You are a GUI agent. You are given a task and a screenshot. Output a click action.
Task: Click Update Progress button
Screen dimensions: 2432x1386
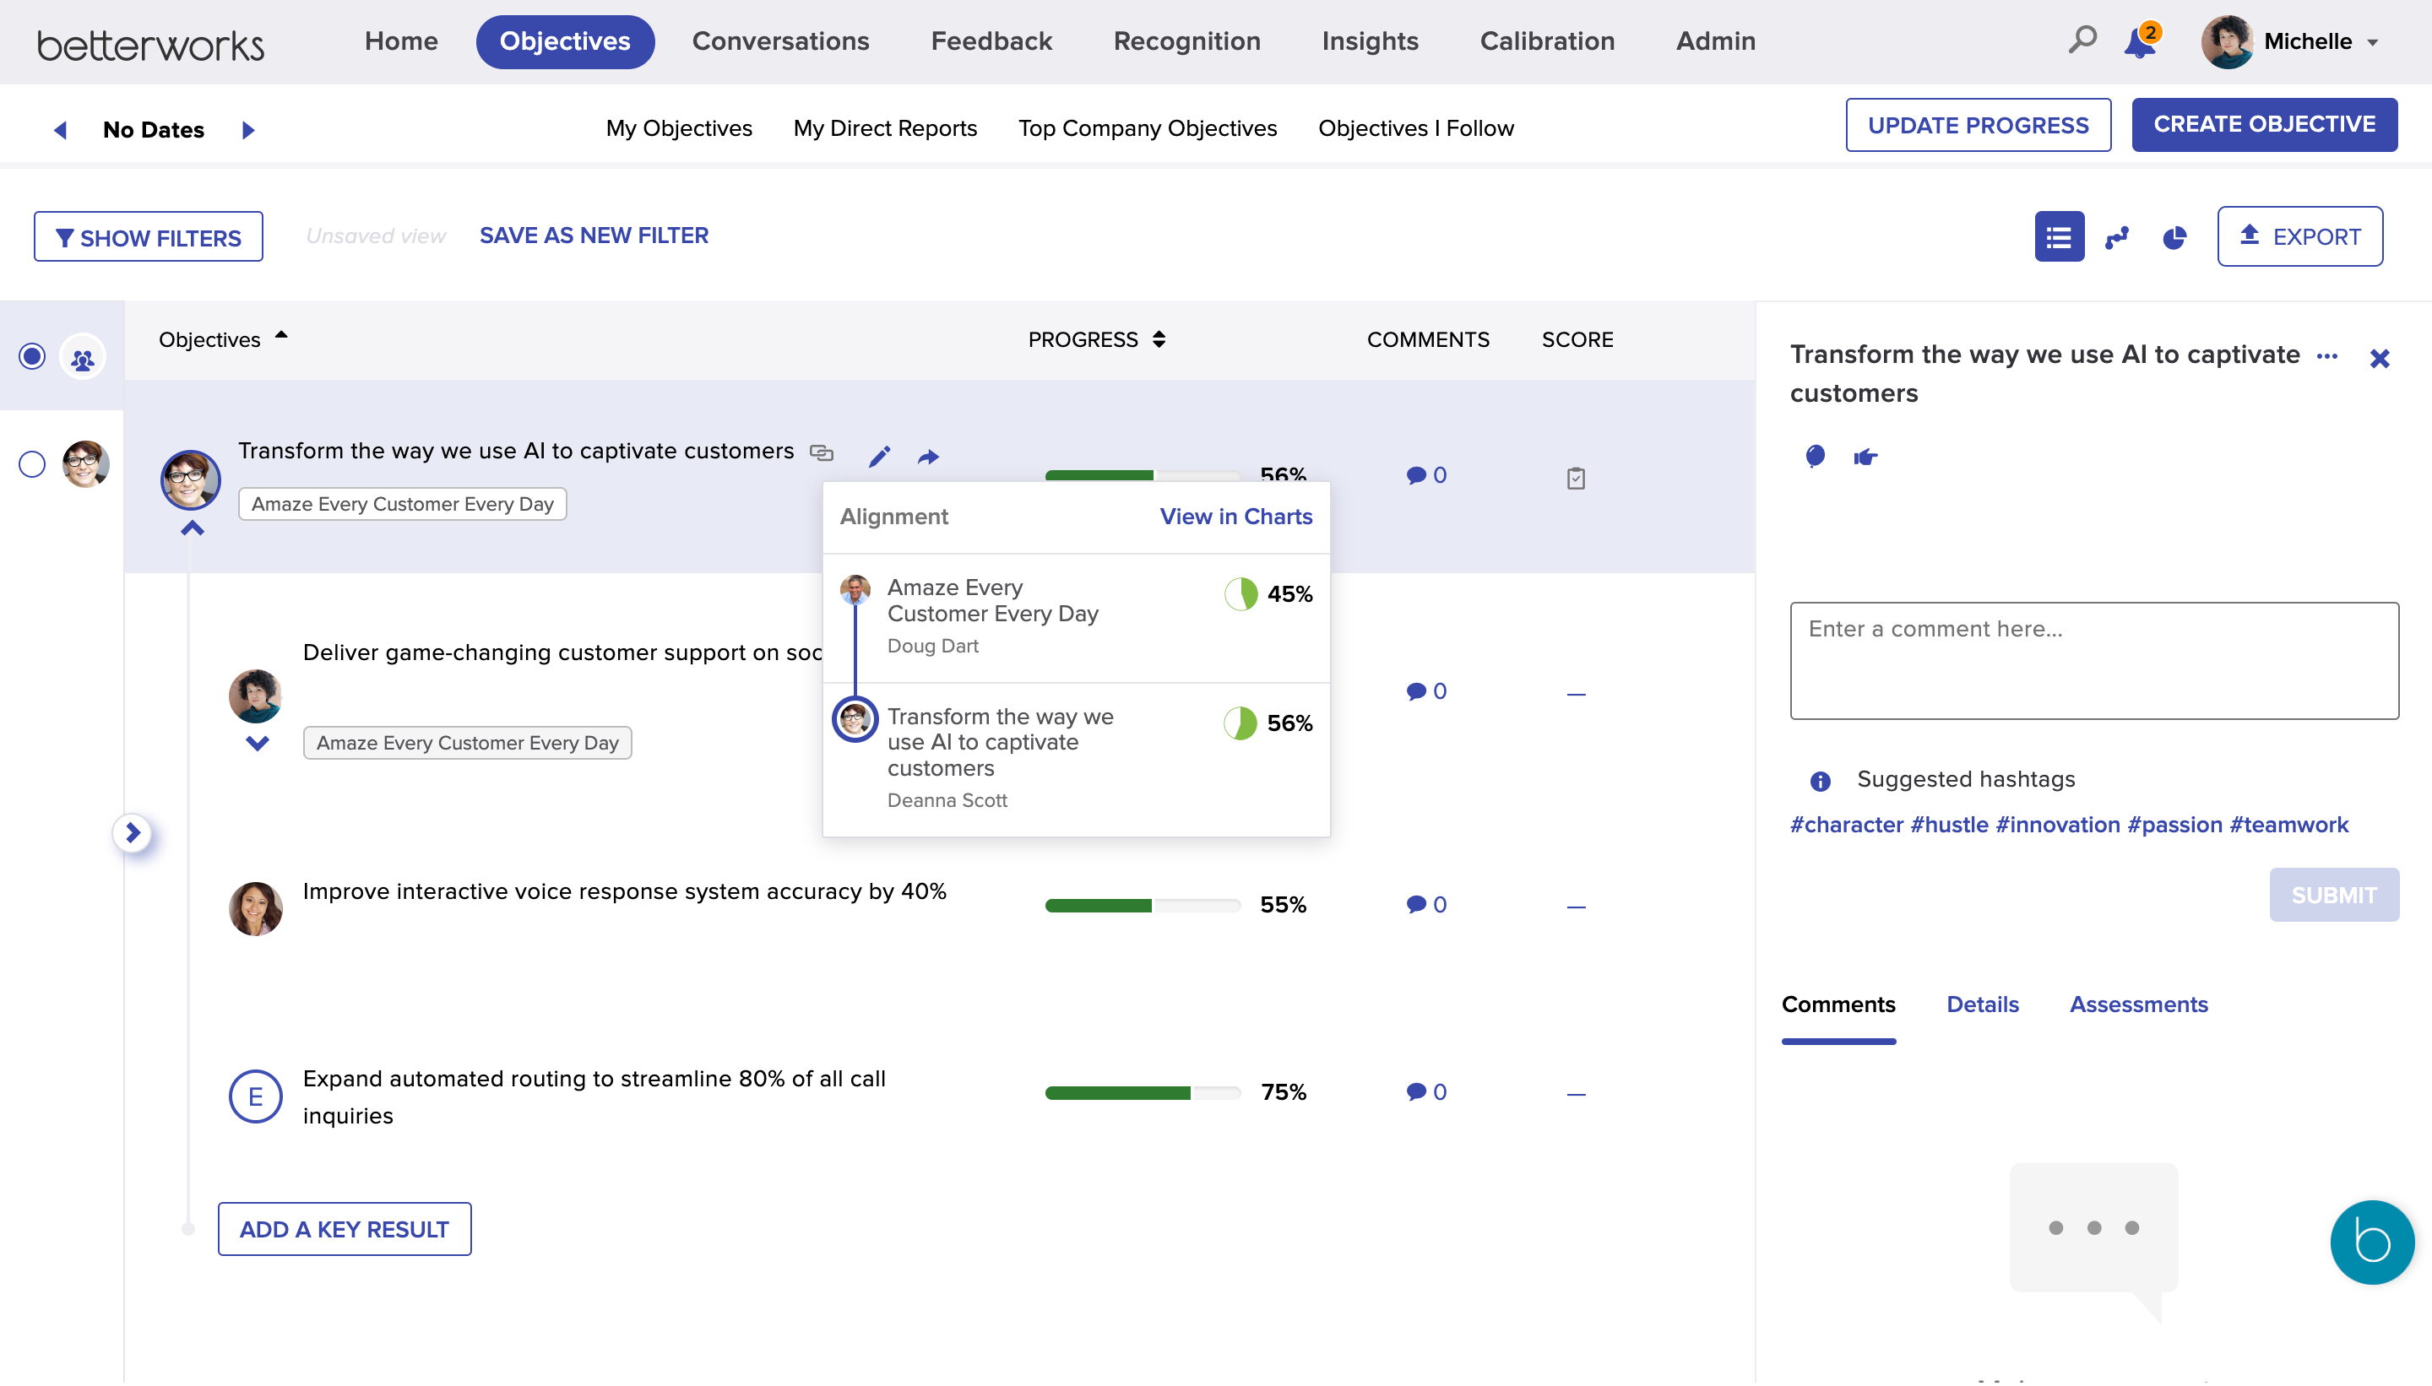click(x=1978, y=125)
